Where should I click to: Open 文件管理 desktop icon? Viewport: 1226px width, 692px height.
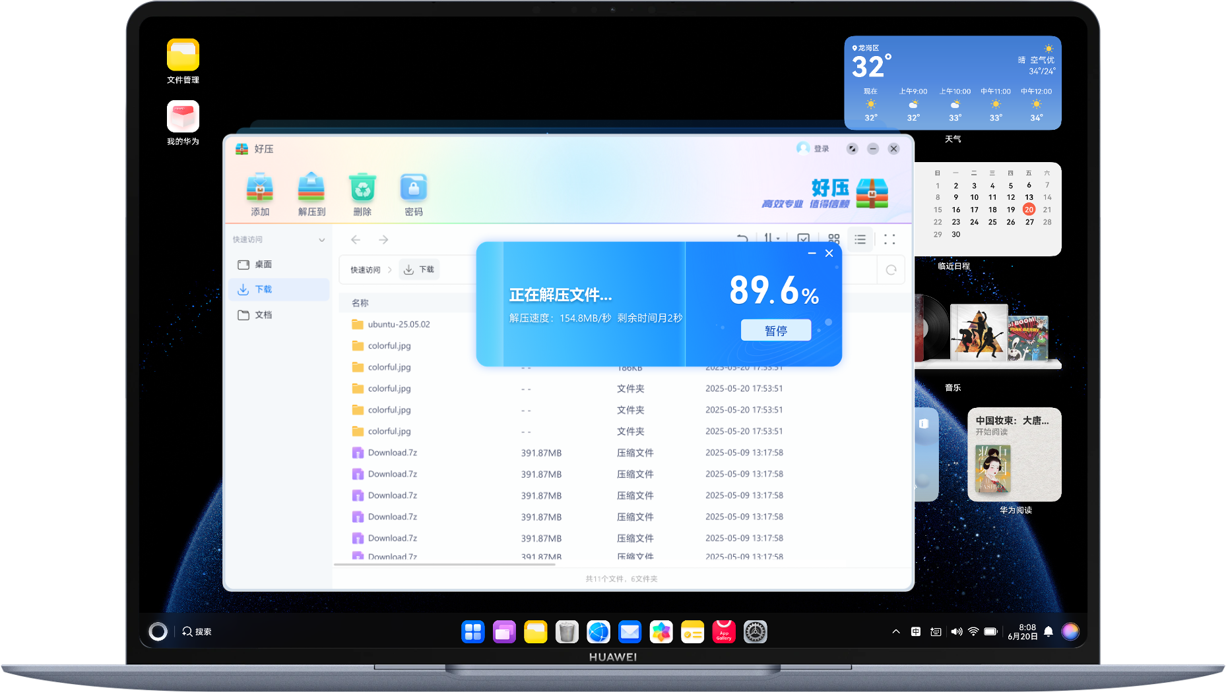pyautogui.click(x=183, y=61)
